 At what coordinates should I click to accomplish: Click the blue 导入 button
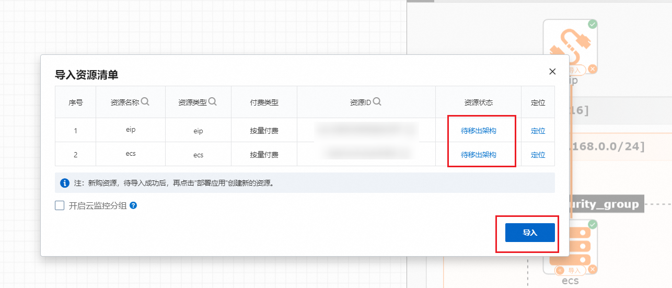530,233
